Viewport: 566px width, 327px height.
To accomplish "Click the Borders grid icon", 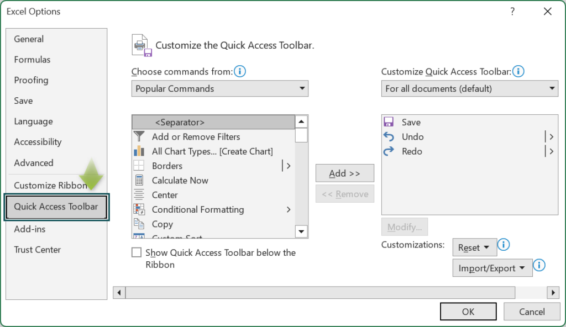I will pyautogui.click(x=139, y=166).
